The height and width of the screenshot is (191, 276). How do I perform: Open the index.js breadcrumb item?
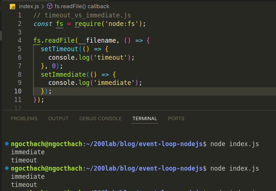[28, 6]
